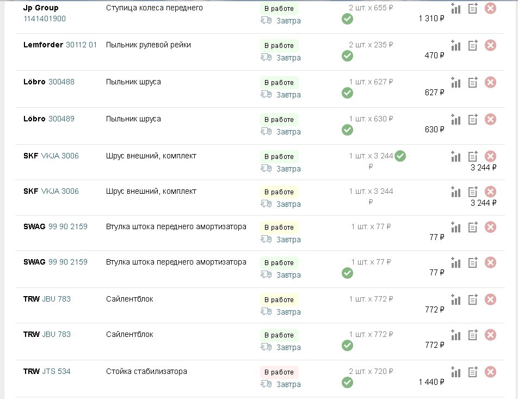Click the total price "470 ₽"
518x399 pixels.
click(434, 56)
